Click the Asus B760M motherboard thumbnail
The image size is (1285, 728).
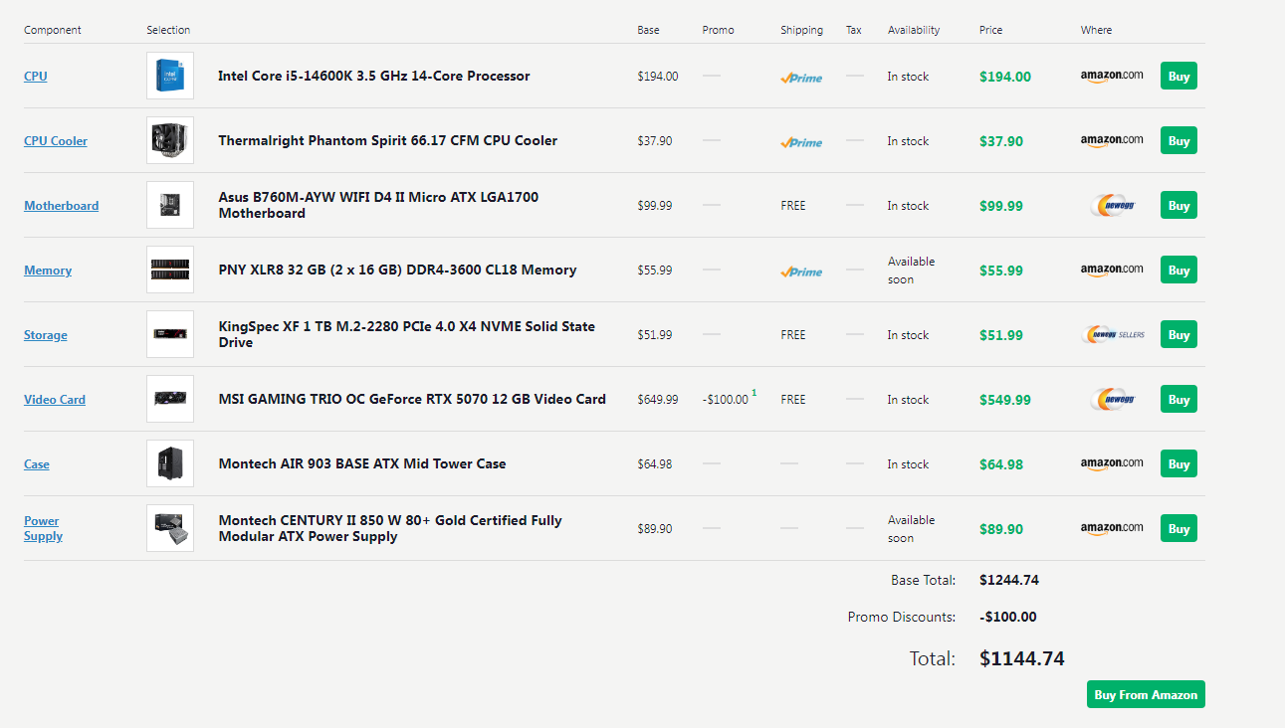point(170,205)
